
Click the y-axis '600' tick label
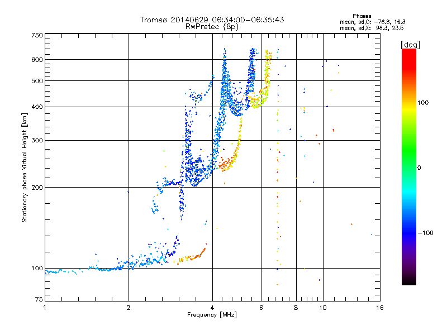tap(37, 60)
